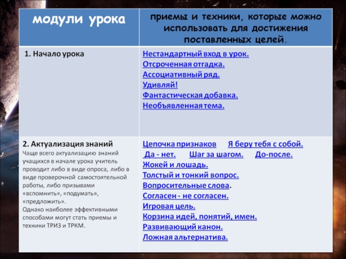Click the text '«вспомнить», «подумать»,'
The height and width of the screenshot is (259, 346).
click(x=61, y=193)
